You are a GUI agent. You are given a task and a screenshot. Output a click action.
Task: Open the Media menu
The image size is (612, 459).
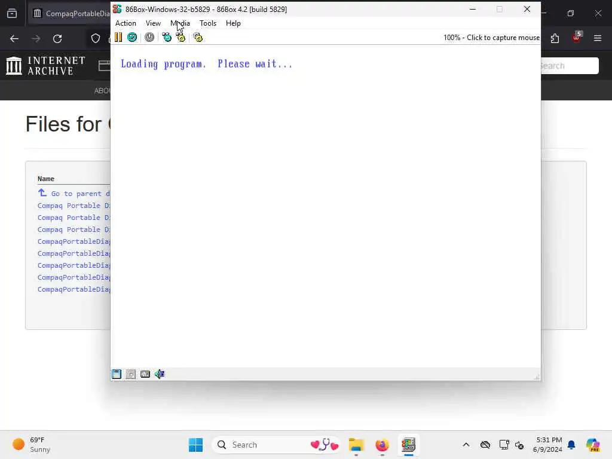click(x=180, y=23)
